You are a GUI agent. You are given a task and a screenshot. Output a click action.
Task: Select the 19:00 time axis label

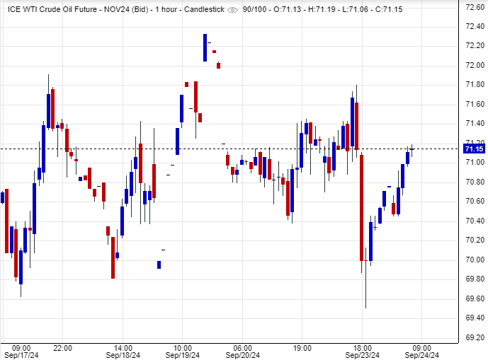coord(302,348)
